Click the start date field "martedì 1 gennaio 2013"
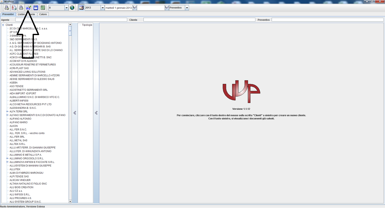 pos(119,8)
